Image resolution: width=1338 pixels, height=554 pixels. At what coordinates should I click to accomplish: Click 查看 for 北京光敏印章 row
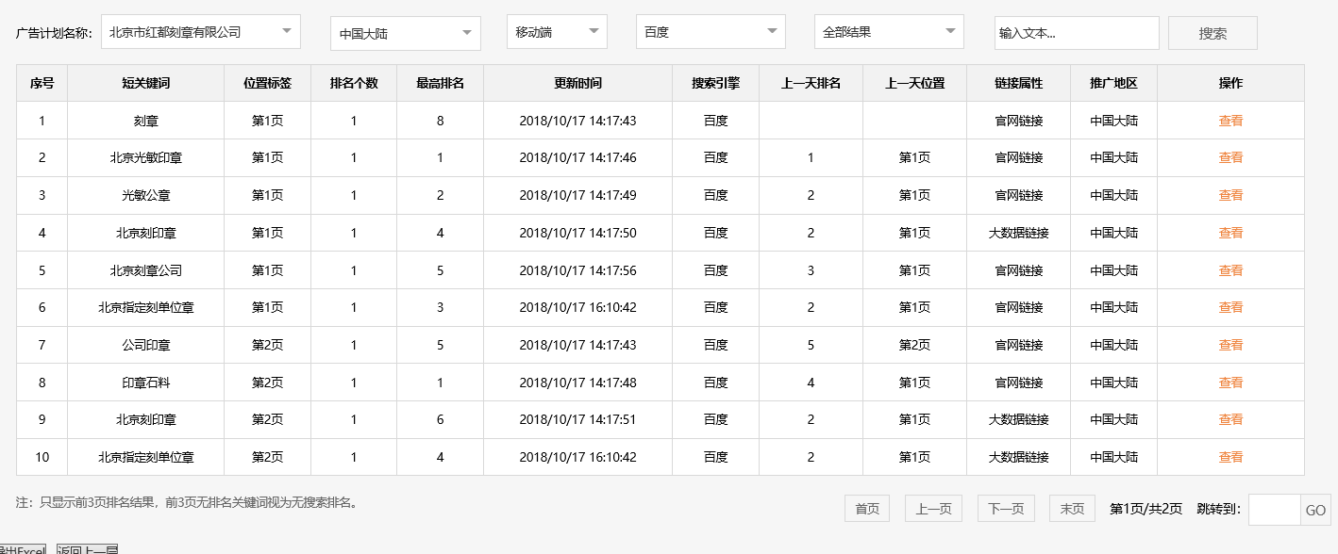(1230, 157)
